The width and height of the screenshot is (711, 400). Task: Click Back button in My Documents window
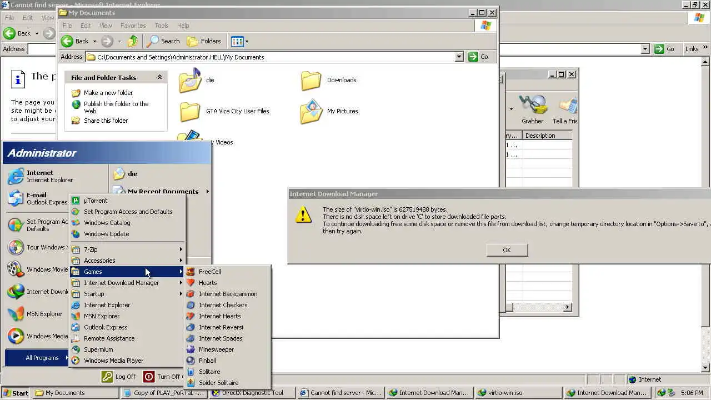(x=75, y=41)
